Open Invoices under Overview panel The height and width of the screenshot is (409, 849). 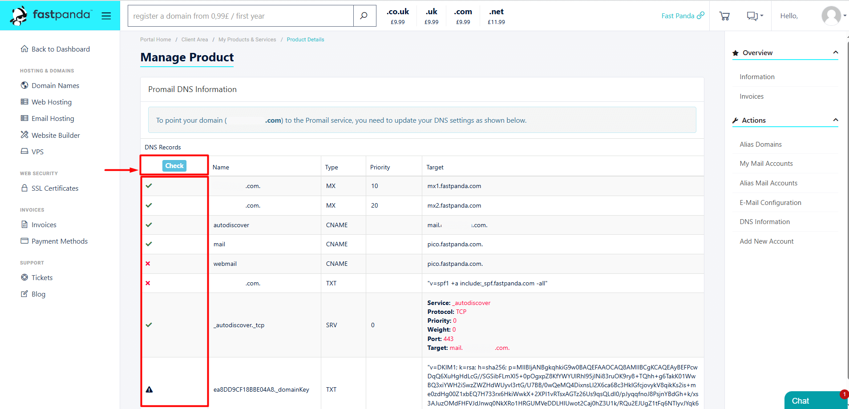pyautogui.click(x=752, y=96)
